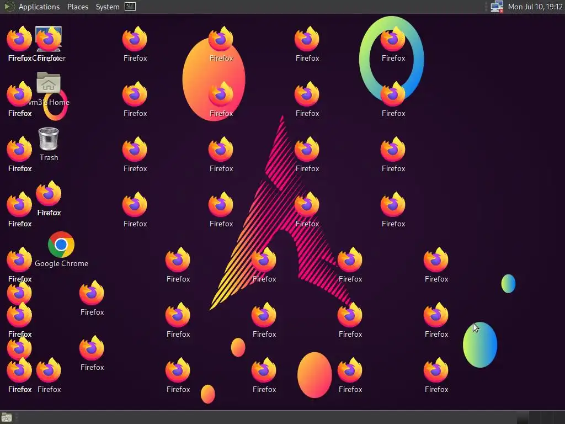Open the clock showing Mon Jul 10, 19:12
Image resolution: width=565 pixels, height=424 pixels.
535,7
